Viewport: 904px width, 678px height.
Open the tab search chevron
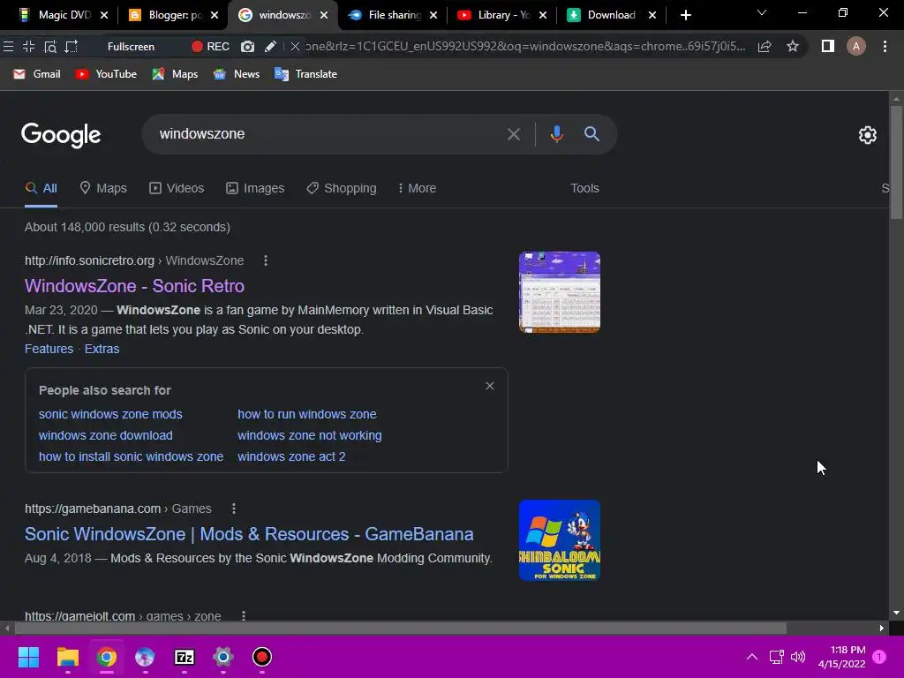(x=762, y=12)
